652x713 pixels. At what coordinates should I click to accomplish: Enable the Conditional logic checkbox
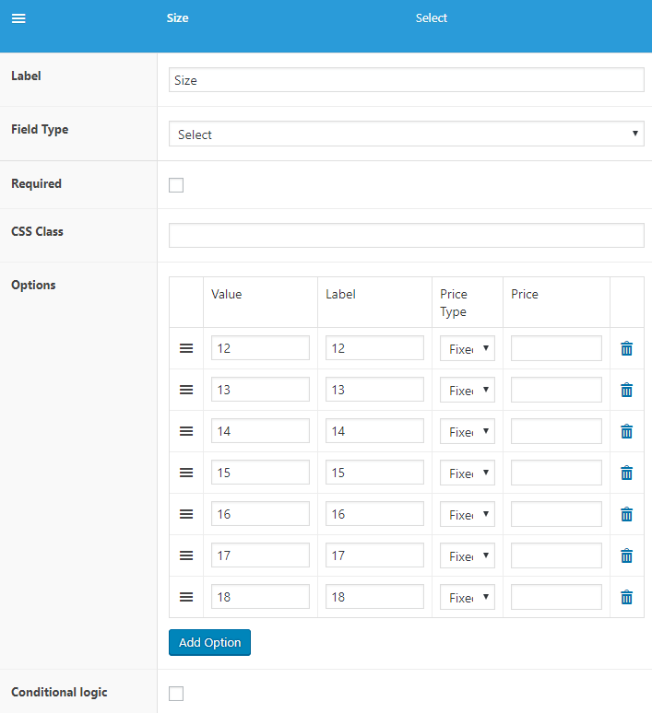[x=176, y=694]
